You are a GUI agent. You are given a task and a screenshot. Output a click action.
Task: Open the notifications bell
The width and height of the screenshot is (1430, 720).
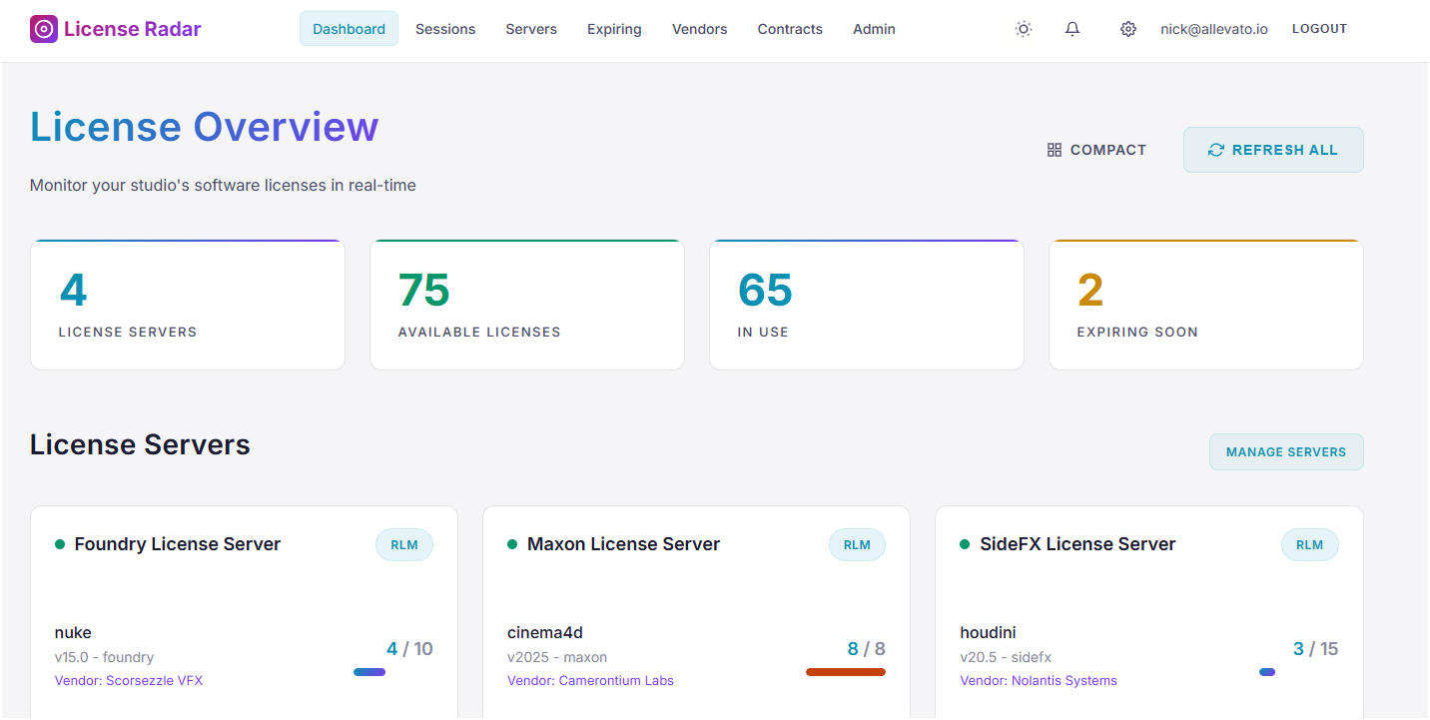(x=1072, y=29)
